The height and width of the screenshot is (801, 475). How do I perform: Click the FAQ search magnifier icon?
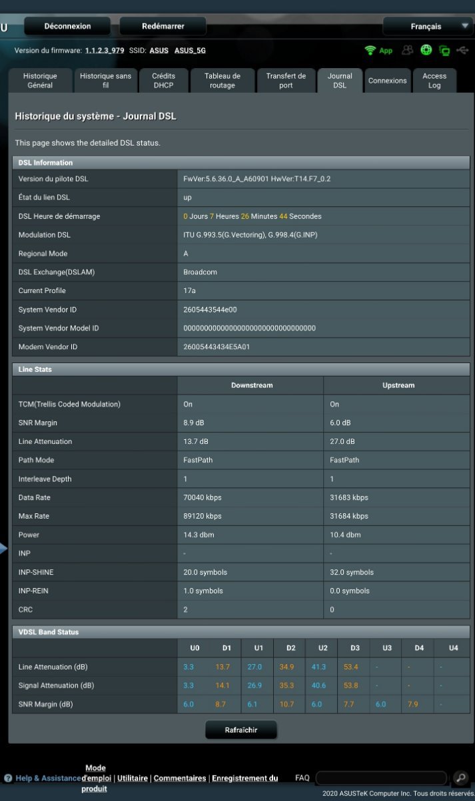coord(460,778)
